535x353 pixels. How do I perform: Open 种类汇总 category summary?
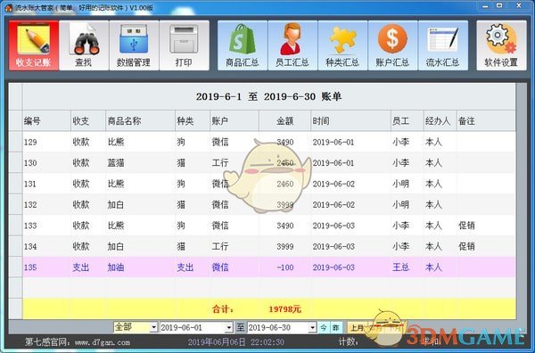coord(342,45)
